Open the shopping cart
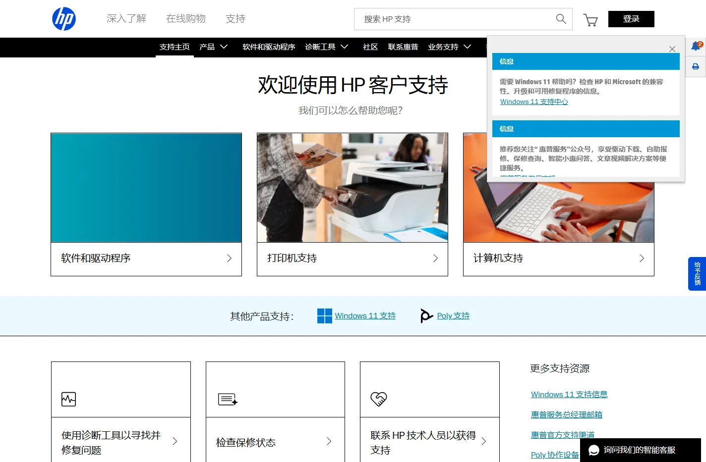Screen dimensions: 706x462 pyautogui.click(x=590, y=20)
